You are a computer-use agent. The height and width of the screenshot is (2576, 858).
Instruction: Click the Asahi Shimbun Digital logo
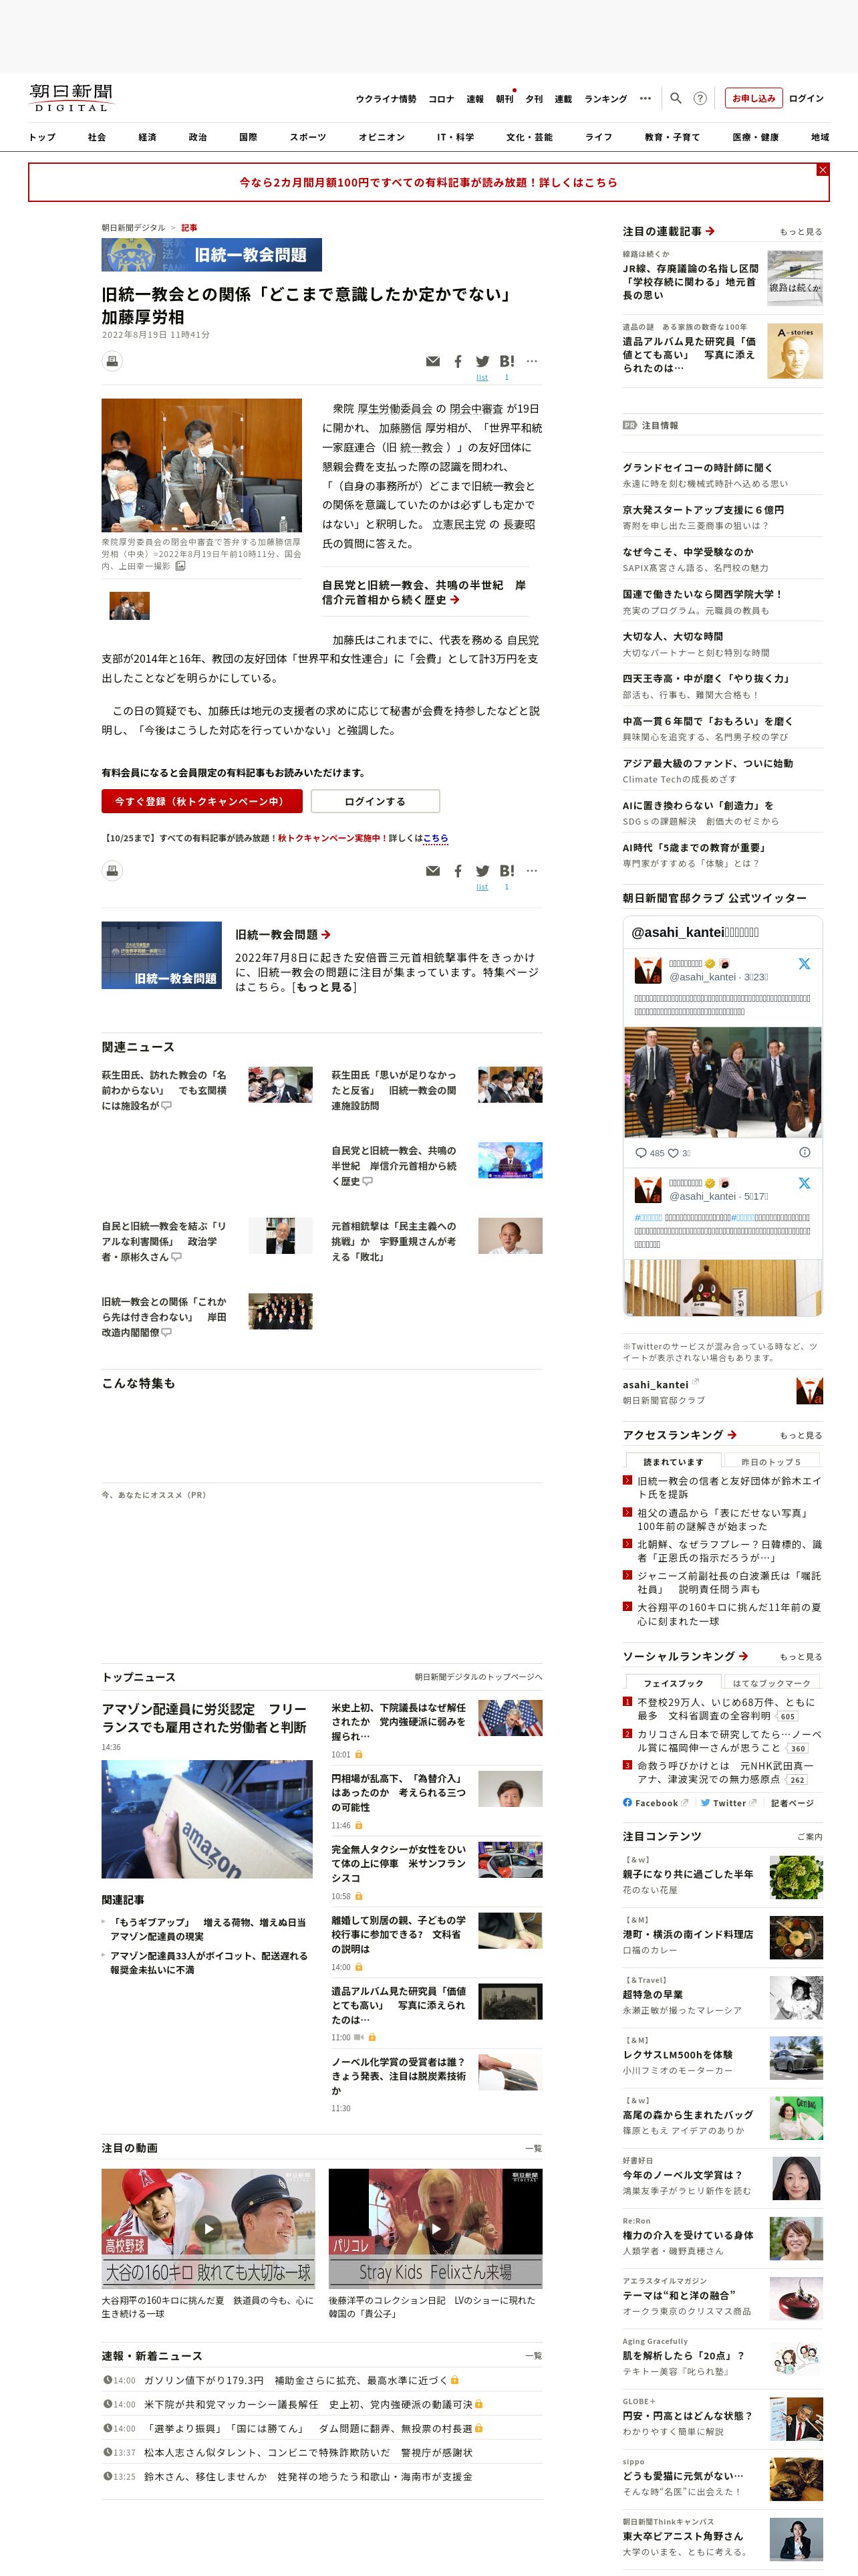coord(70,98)
